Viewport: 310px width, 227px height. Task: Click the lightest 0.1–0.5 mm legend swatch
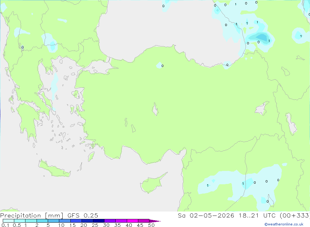(8, 221)
